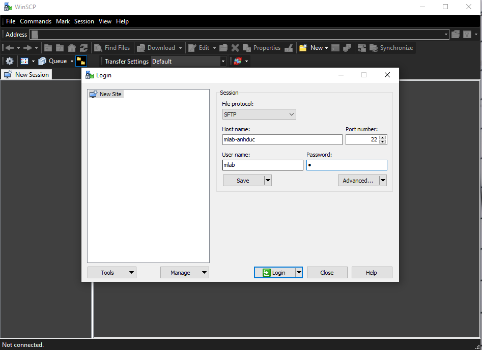Click the 'Not connected.' status bar text
Image resolution: width=482 pixels, height=350 pixels.
(x=23, y=345)
